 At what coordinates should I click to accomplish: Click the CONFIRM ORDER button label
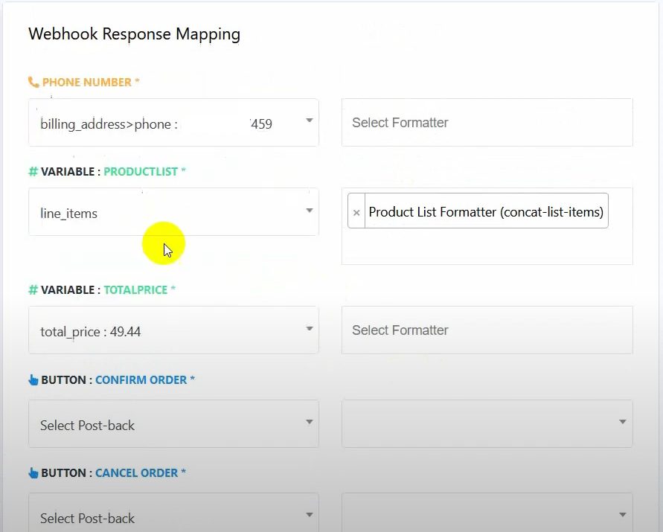click(141, 380)
